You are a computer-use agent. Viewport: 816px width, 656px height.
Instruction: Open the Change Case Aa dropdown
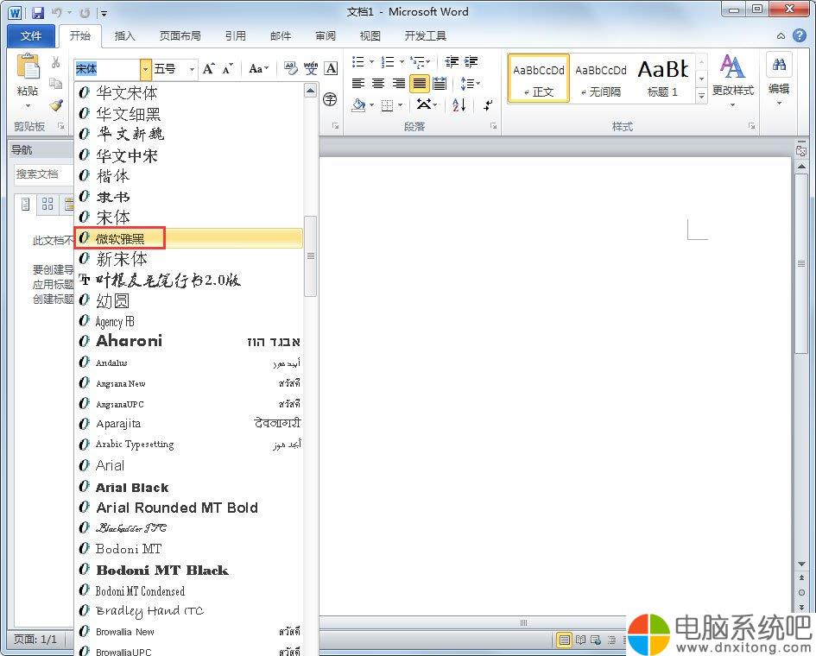[259, 68]
